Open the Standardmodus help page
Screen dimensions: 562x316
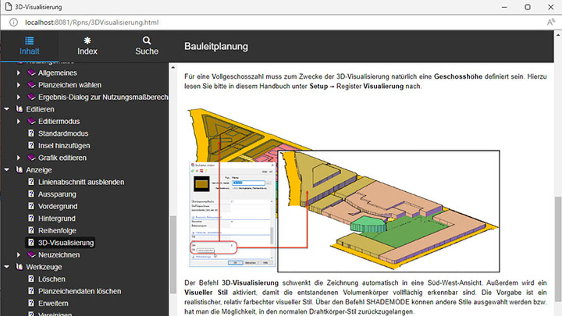(x=63, y=133)
